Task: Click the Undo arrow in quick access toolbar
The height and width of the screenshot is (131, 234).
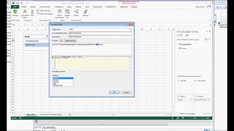Action: 22,3
